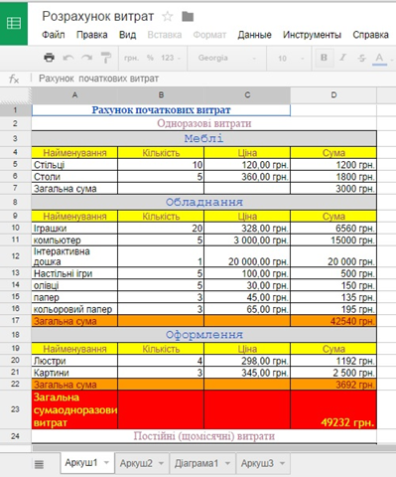The height and width of the screenshot is (477, 396).
Task: Apply percent format
Action: click(x=150, y=58)
